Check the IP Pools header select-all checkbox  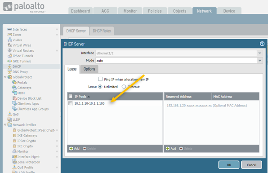point(70,96)
